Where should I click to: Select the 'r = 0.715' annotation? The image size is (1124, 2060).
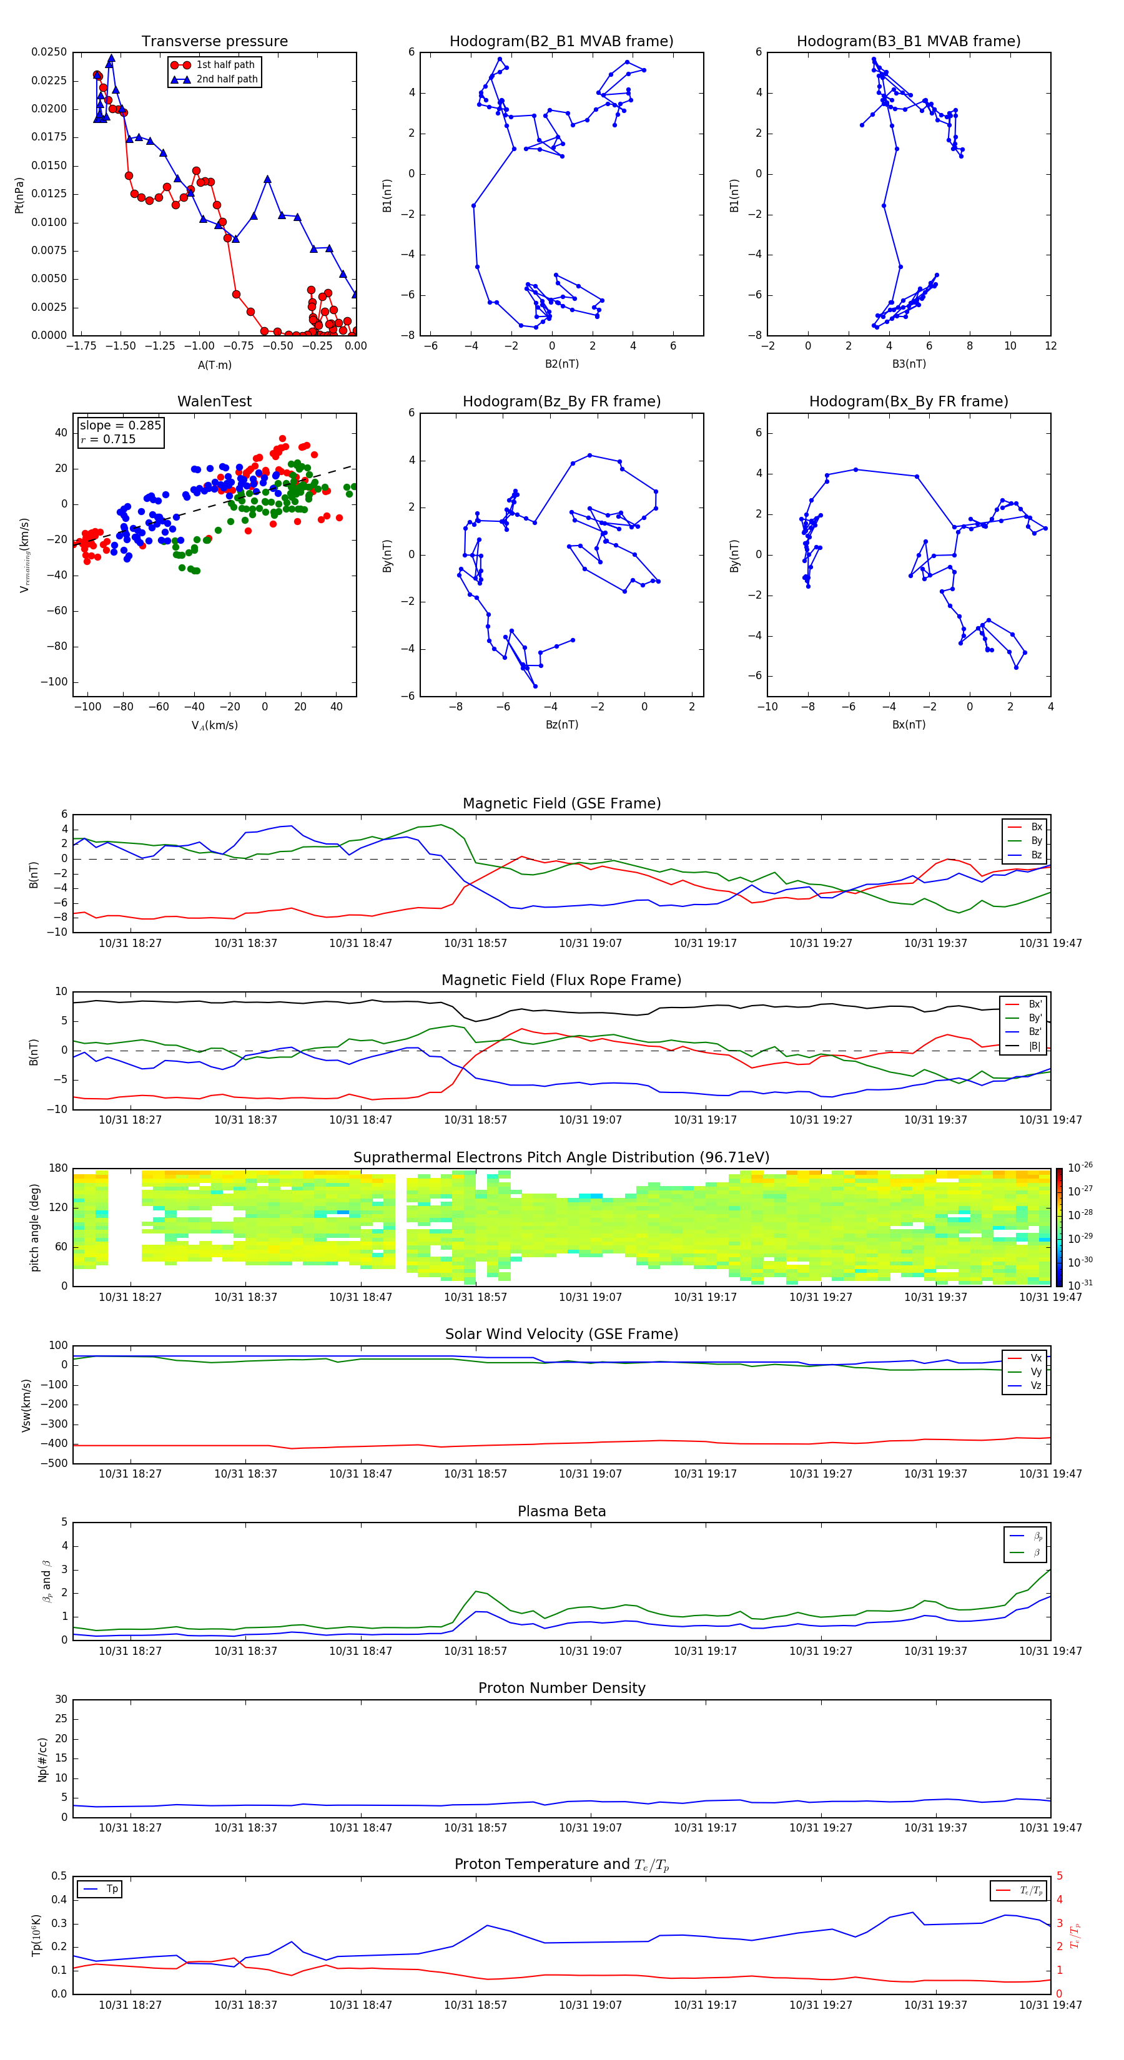[108, 439]
